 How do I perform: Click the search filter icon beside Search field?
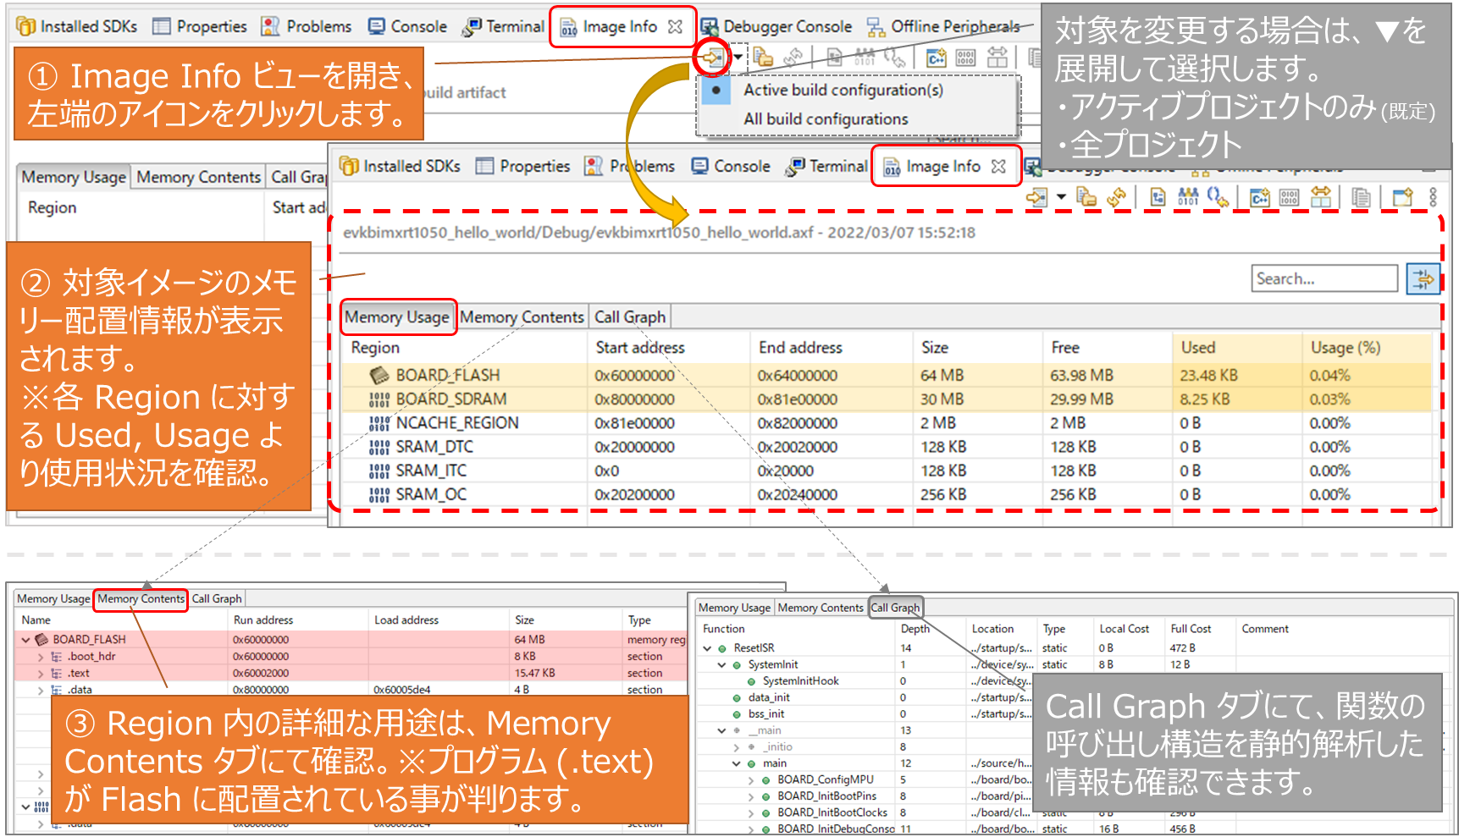[x=1423, y=278]
